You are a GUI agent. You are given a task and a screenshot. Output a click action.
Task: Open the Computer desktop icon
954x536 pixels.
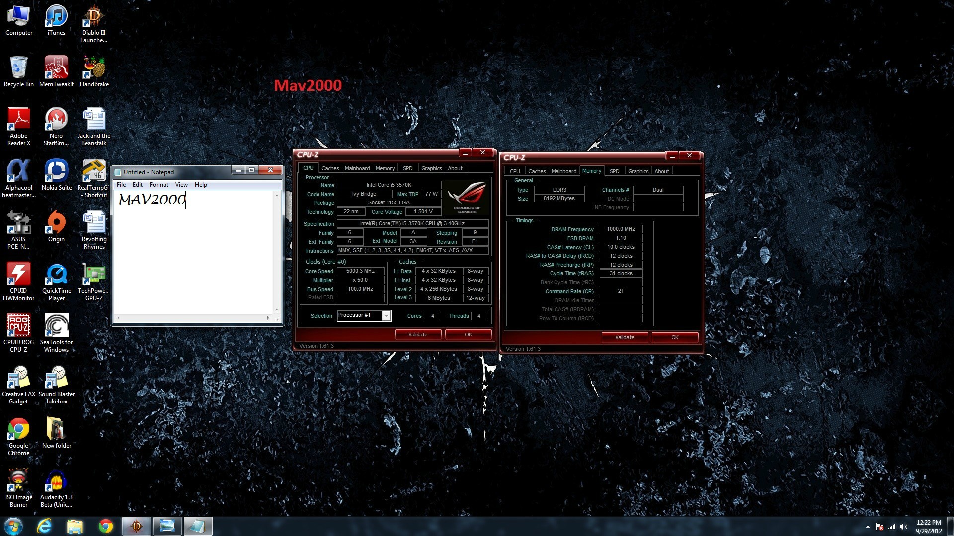point(19,21)
